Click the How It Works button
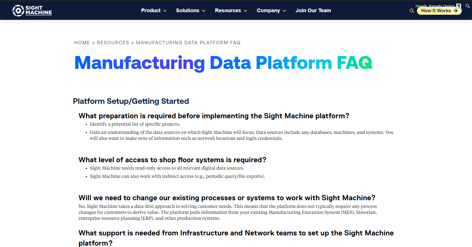 pos(439,11)
